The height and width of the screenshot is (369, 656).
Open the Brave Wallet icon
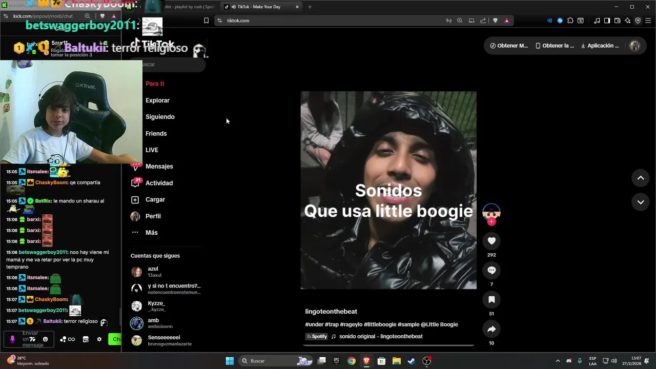[617, 20]
